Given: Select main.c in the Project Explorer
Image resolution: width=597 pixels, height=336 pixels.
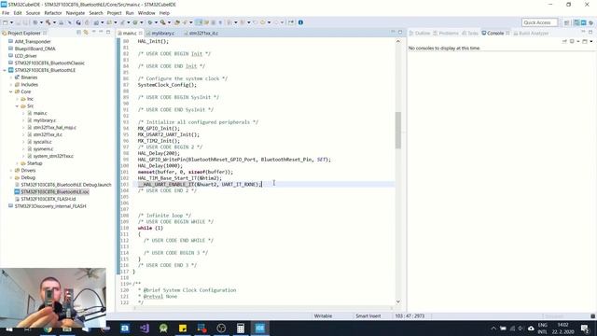Looking at the screenshot, I should click(40, 113).
